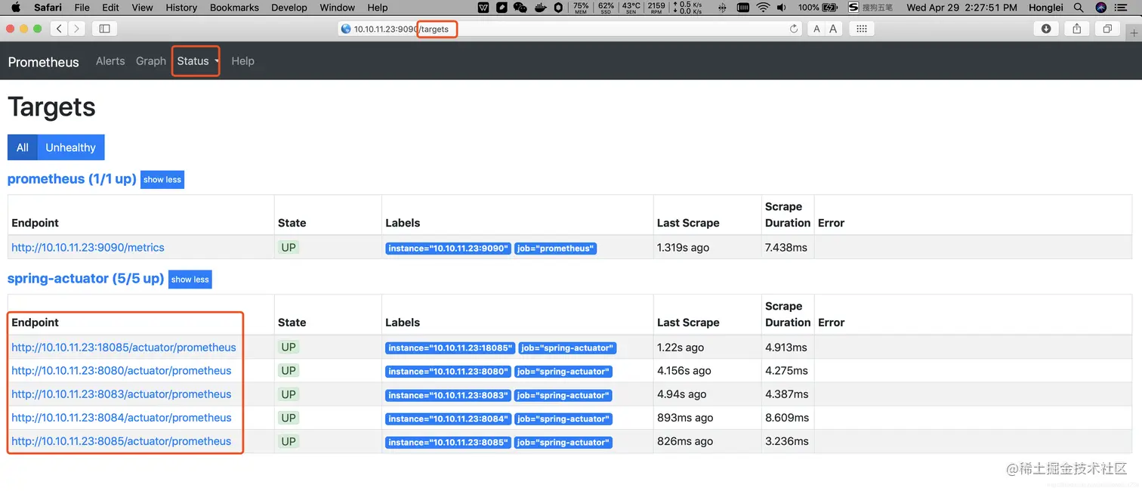
Task: Open the Safari downloads button
Action: point(1046,29)
